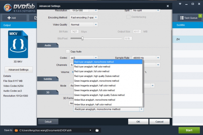Screen dimensions: 203x135
Task: Enable the Copy Audio checkbox
Action: pos(68,51)
